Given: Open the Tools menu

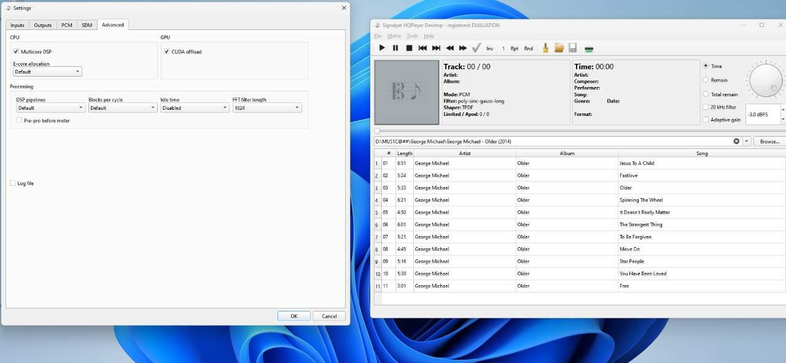Looking at the screenshot, I should (412, 36).
